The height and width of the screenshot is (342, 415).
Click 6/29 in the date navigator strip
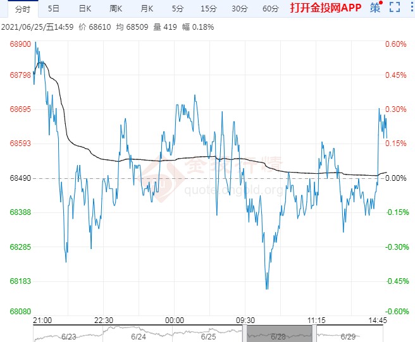pyautogui.click(x=347, y=336)
